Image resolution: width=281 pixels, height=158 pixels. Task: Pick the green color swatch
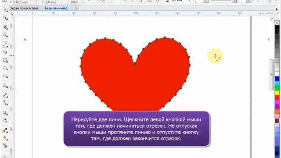(277, 88)
